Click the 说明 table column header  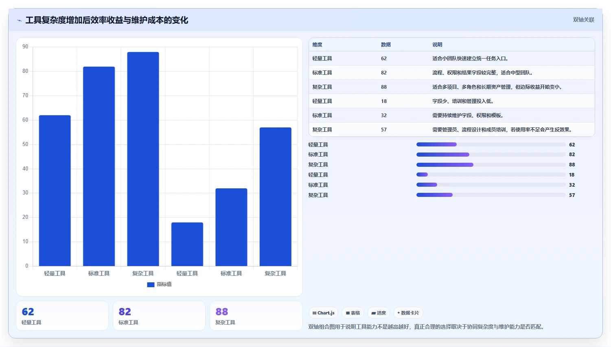coord(437,45)
